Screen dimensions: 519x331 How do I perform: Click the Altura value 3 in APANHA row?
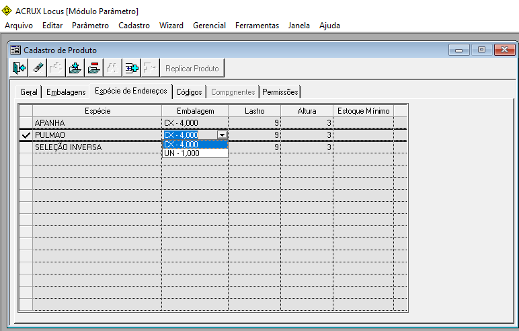point(307,122)
